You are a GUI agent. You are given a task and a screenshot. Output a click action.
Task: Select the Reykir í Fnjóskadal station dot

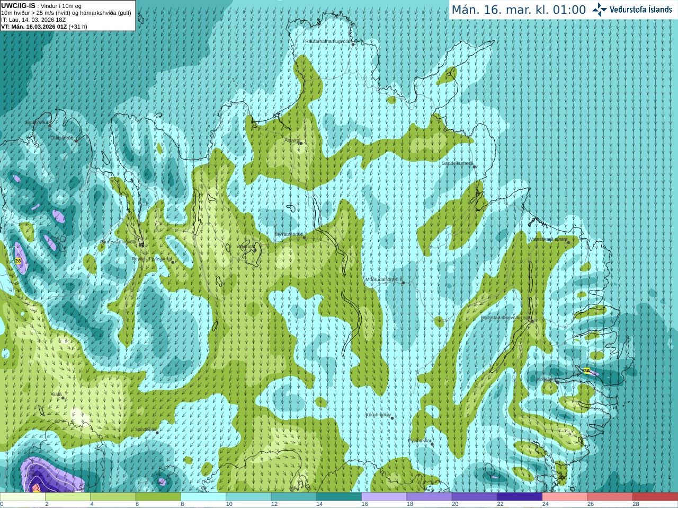173,262
